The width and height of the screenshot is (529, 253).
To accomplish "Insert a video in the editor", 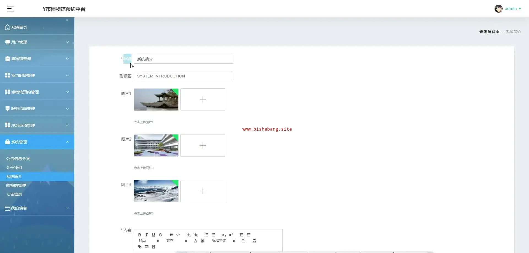I will click(x=153, y=247).
